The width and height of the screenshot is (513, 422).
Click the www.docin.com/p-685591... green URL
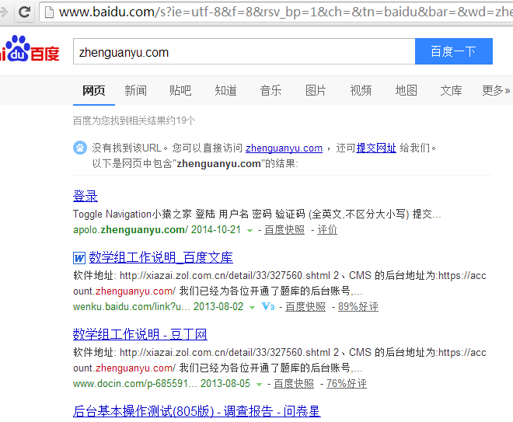(x=134, y=383)
